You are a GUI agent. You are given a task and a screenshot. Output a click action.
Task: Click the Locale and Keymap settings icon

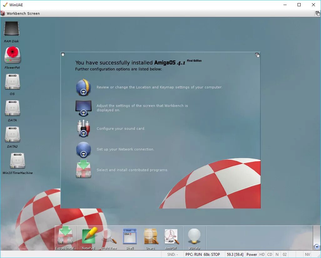[83, 87]
